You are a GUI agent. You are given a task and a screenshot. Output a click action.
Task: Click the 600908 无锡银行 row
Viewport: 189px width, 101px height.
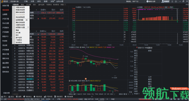38,90
